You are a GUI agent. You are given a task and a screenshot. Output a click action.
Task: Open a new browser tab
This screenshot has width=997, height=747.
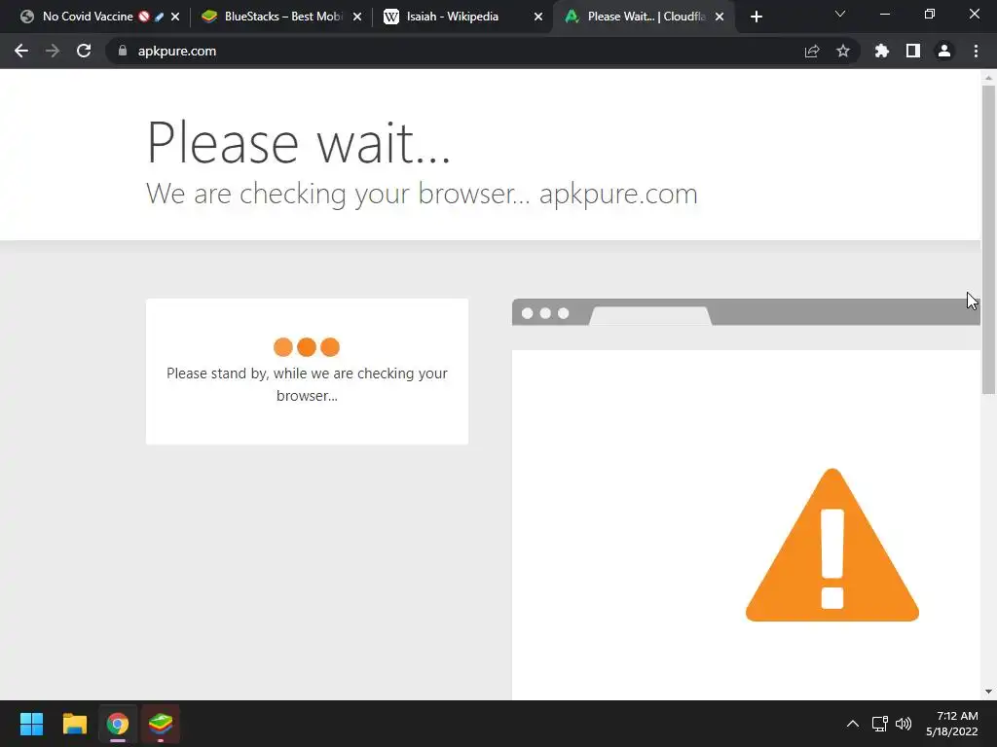click(x=756, y=17)
